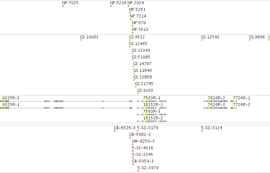Click the 18152R-1 transcript label

(153, 105)
